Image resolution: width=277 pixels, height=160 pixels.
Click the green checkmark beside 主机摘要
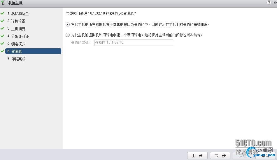2,28
